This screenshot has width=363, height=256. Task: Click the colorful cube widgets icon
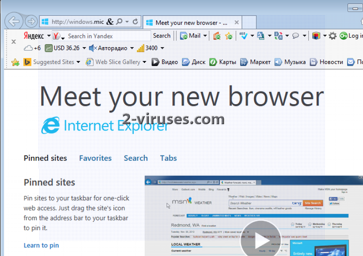(x=316, y=36)
